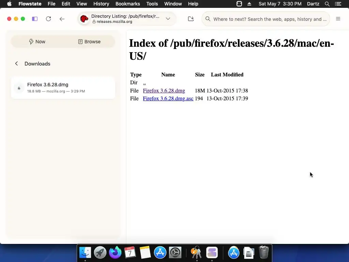
Task: Reload the page with refresh icon
Action: pyautogui.click(x=48, y=19)
